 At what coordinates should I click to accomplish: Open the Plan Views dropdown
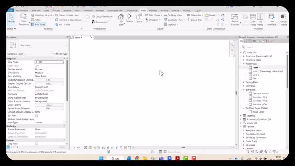(153, 15)
